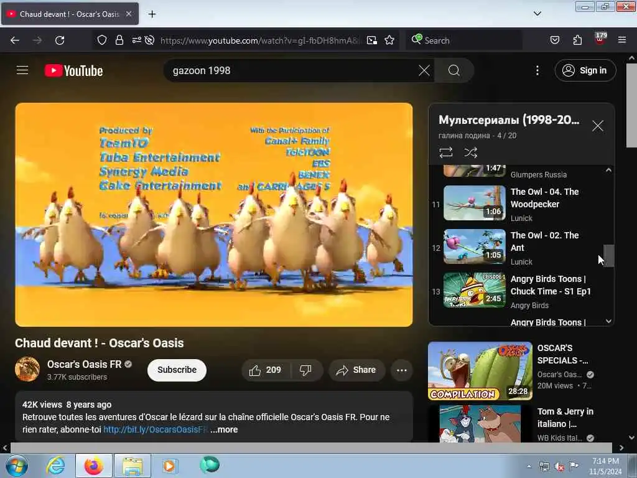Open clock showing 7:14 PM
This screenshot has height=478, width=637.
tap(605, 466)
